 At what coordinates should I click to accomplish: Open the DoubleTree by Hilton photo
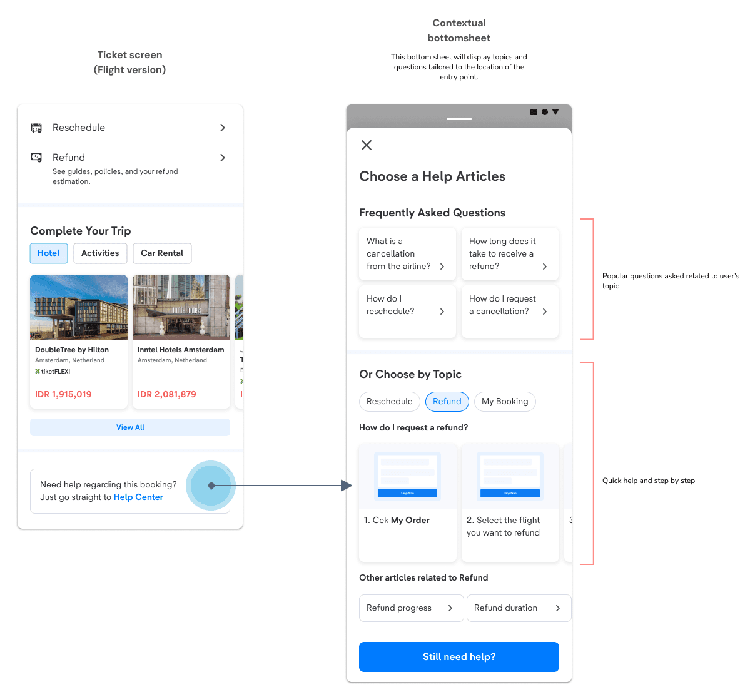79,307
